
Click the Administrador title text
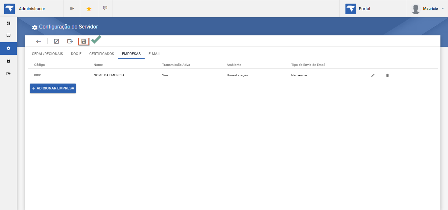click(x=32, y=9)
